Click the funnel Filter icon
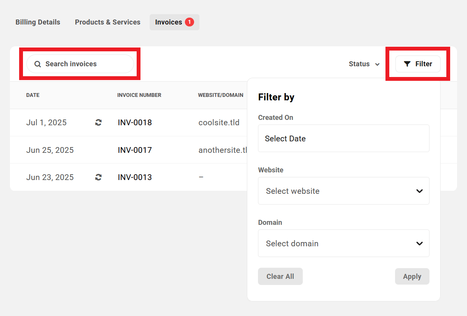Image resolution: width=467 pixels, height=316 pixels. 407,64
